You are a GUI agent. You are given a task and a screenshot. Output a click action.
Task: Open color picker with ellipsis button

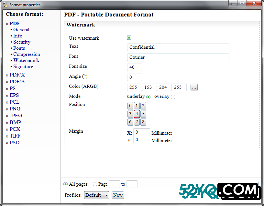tap(194, 88)
